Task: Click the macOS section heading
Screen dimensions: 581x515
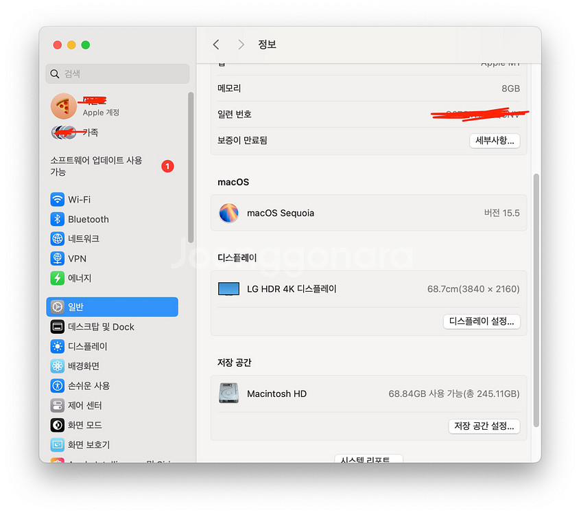Action: [233, 182]
